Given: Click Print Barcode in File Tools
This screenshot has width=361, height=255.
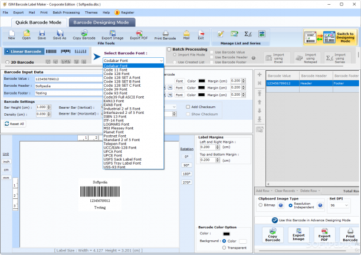Looking at the screenshot, I should tap(165, 35).
